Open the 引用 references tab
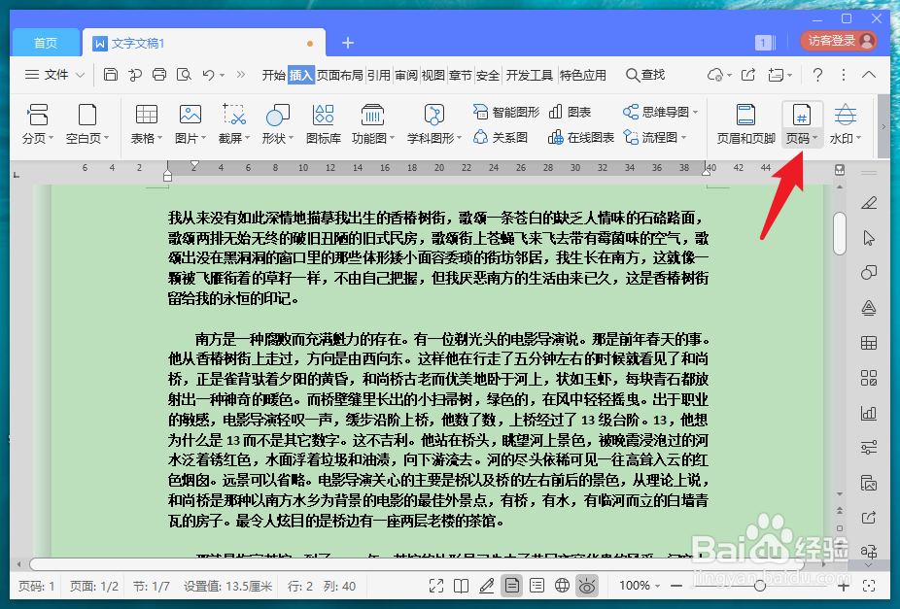The height and width of the screenshot is (609, 900). click(x=379, y=75)
